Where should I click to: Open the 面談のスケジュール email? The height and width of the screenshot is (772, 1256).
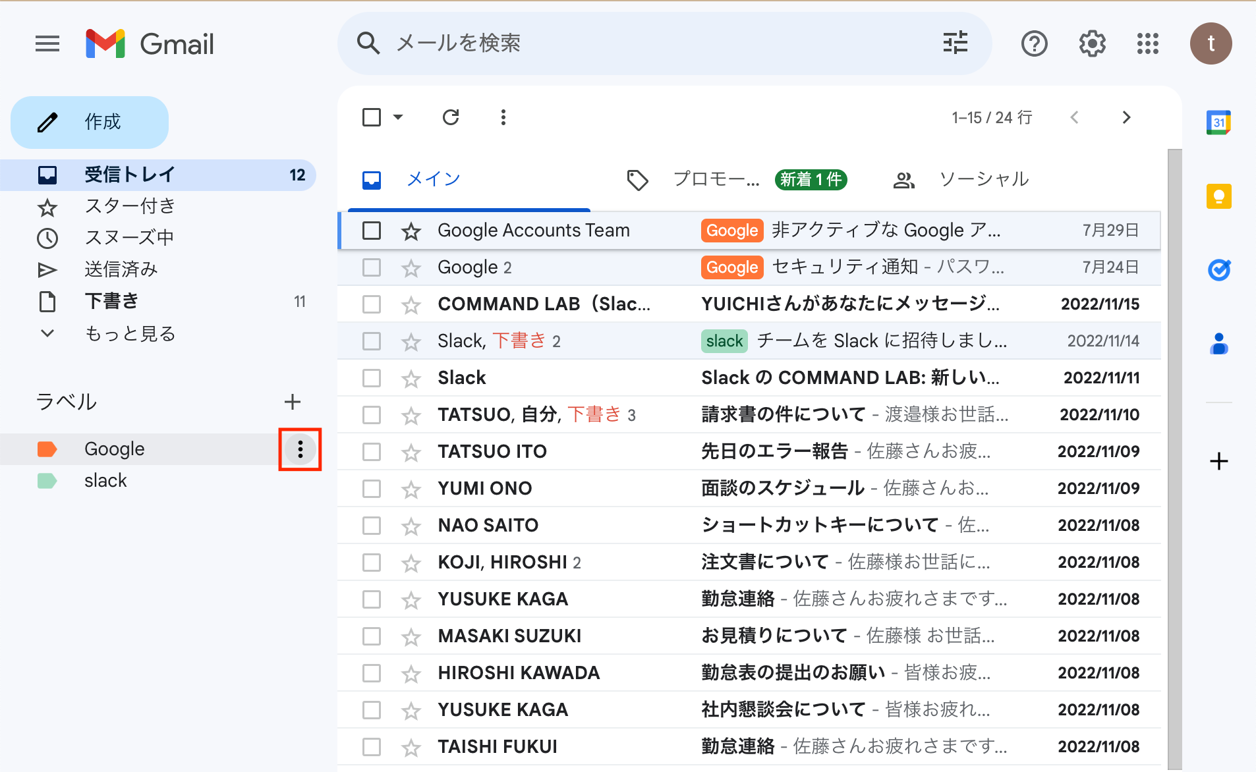coord(749,489)
